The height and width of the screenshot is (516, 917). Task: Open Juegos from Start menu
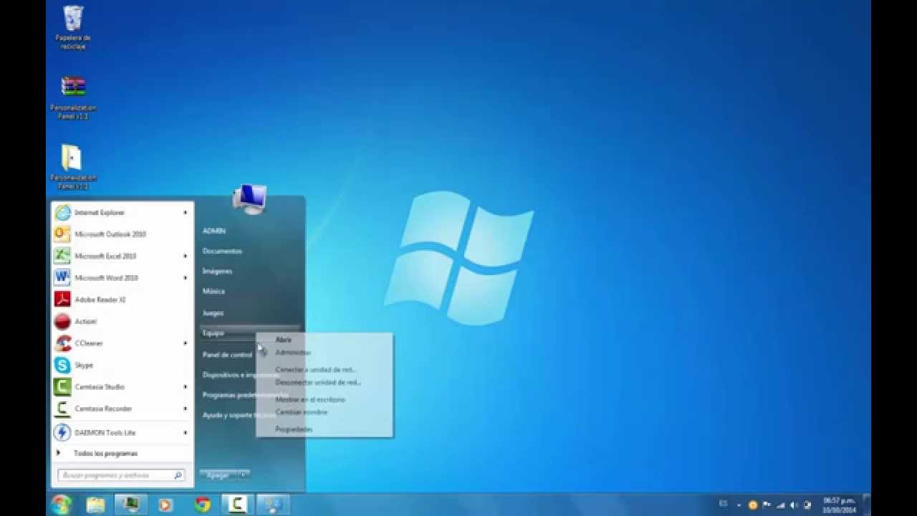click(213, 313)
